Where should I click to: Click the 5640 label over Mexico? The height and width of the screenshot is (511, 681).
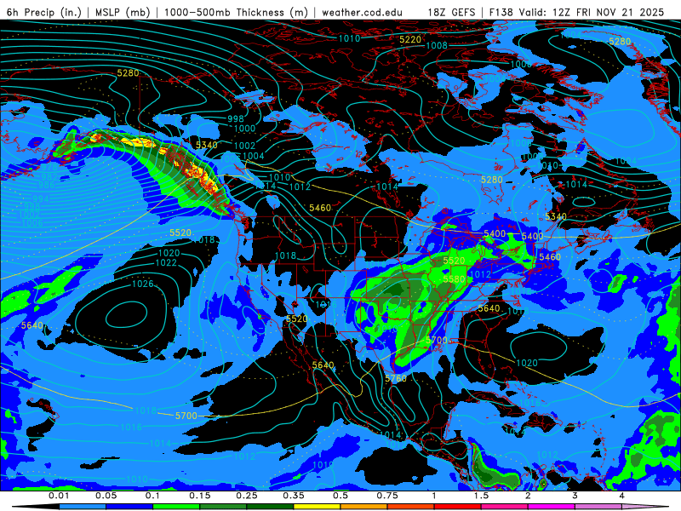323,365
